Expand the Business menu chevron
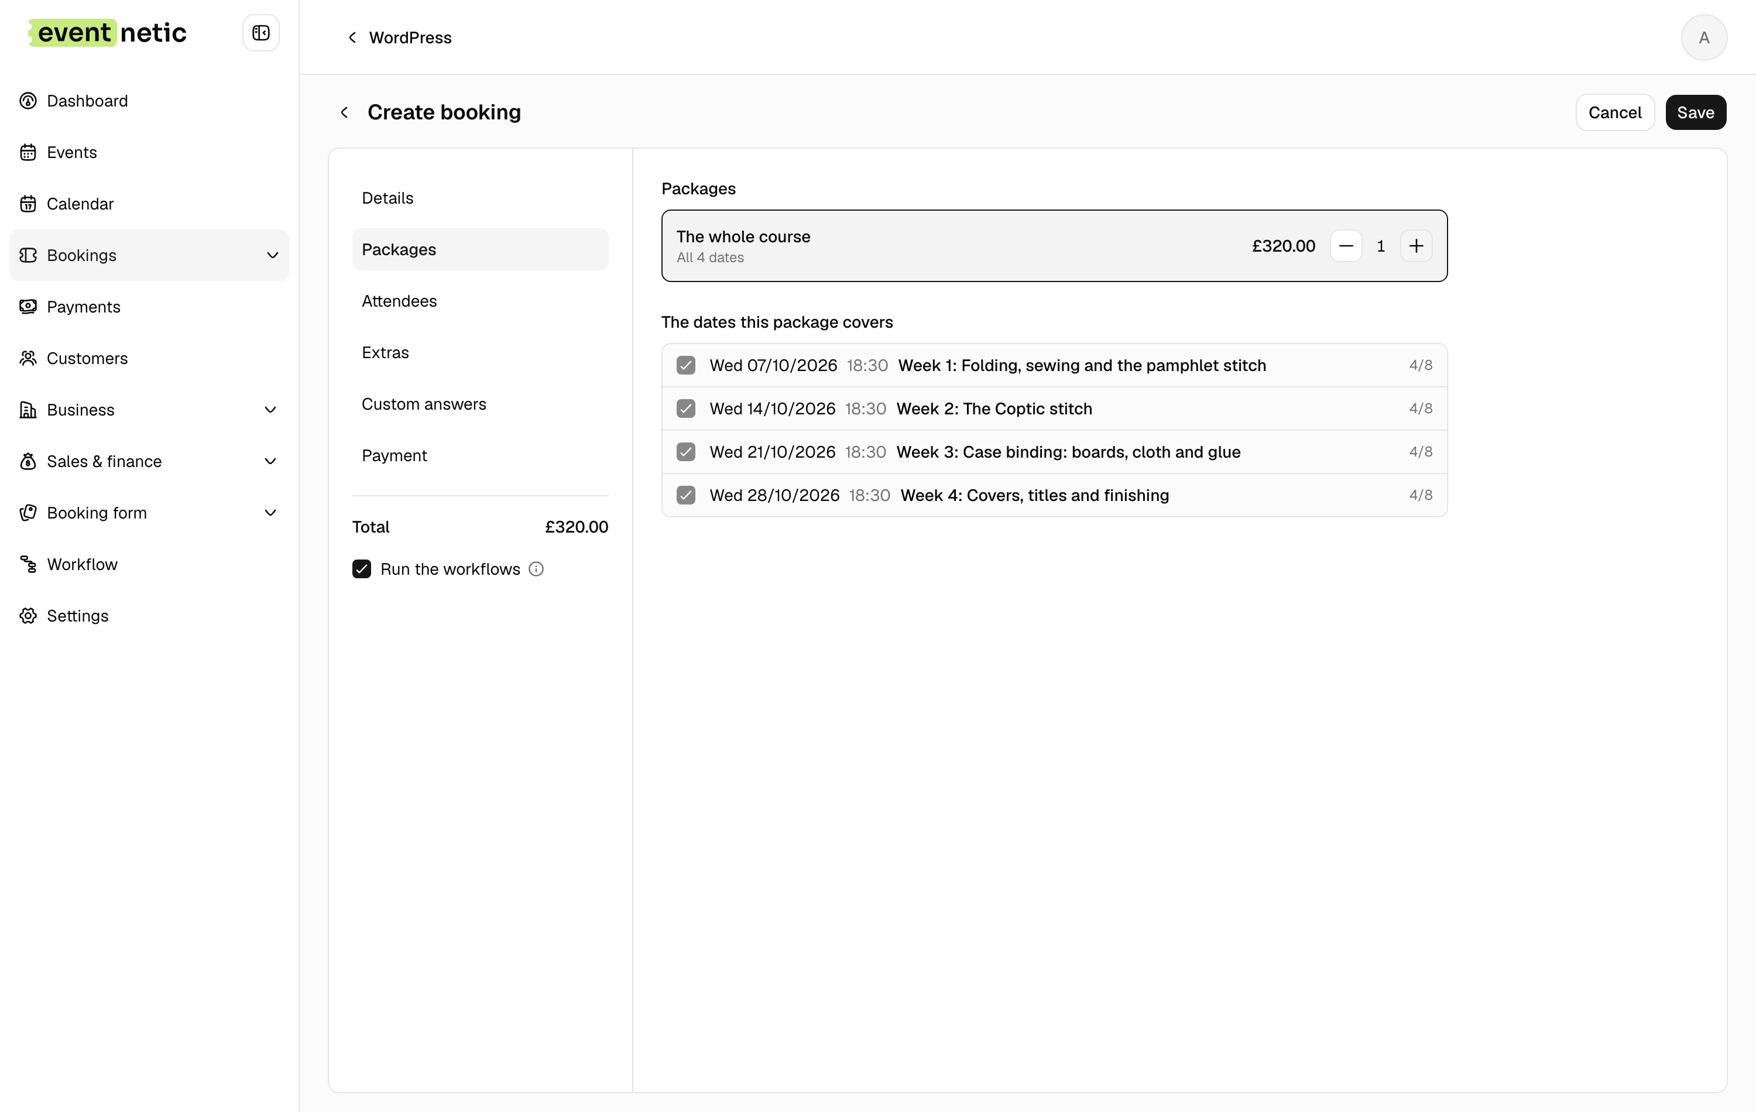1756x1112 pixels. (270, 410)
